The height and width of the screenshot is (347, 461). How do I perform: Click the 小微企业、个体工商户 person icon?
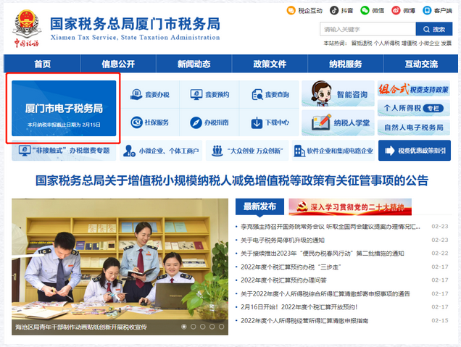[129, 151]
